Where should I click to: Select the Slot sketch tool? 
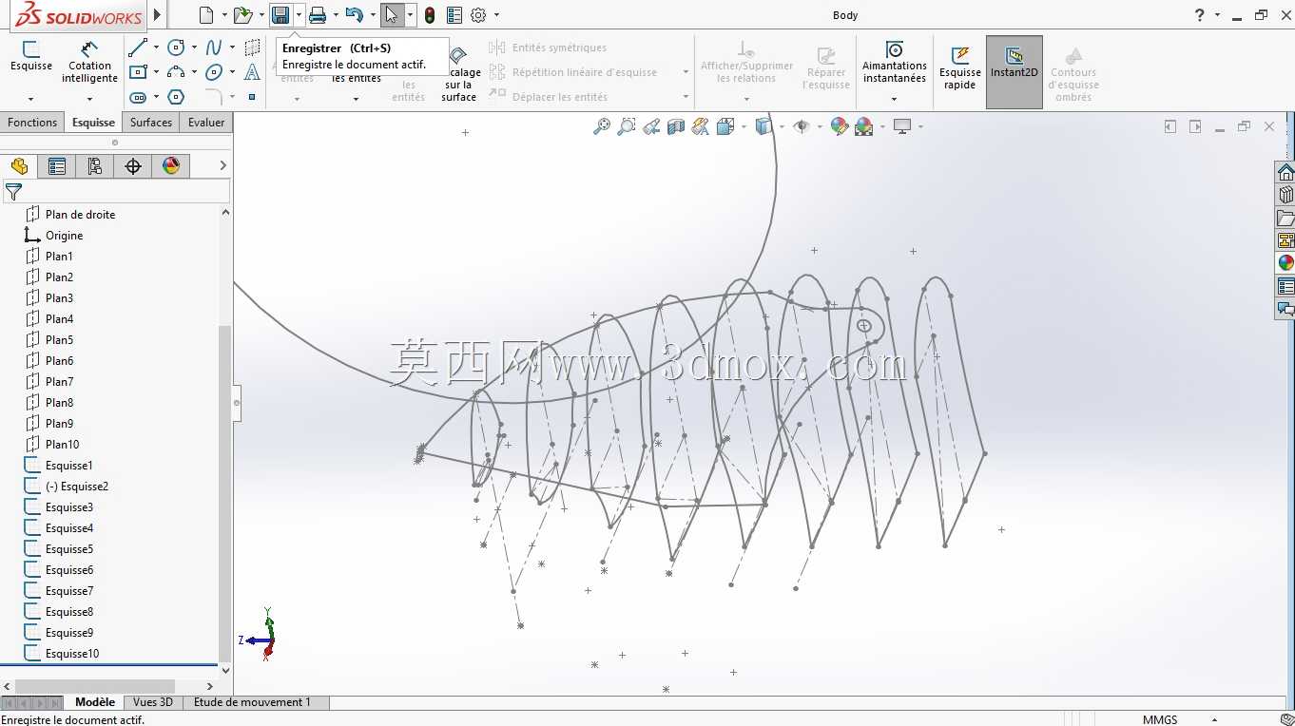138,97
